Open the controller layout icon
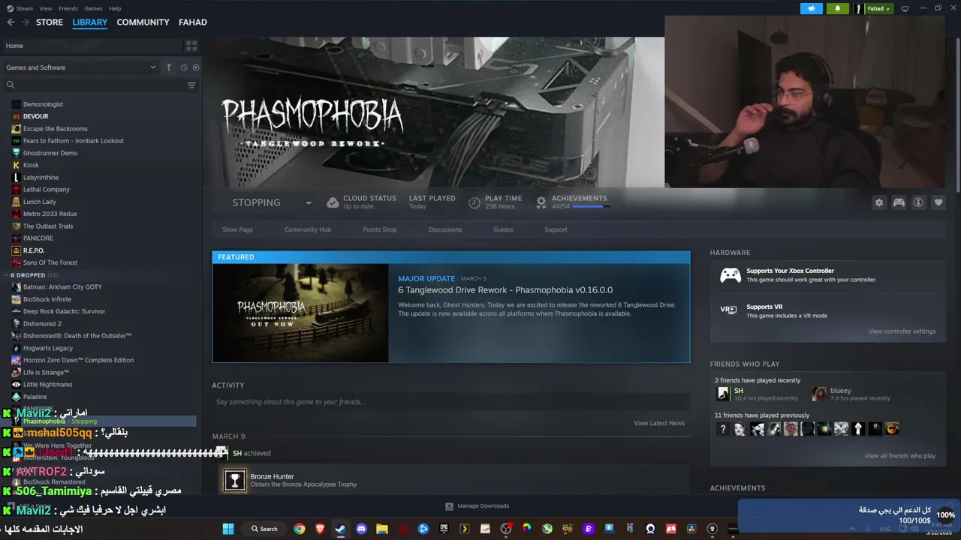This screenshot has height=540, width=961. coord(899,202)
